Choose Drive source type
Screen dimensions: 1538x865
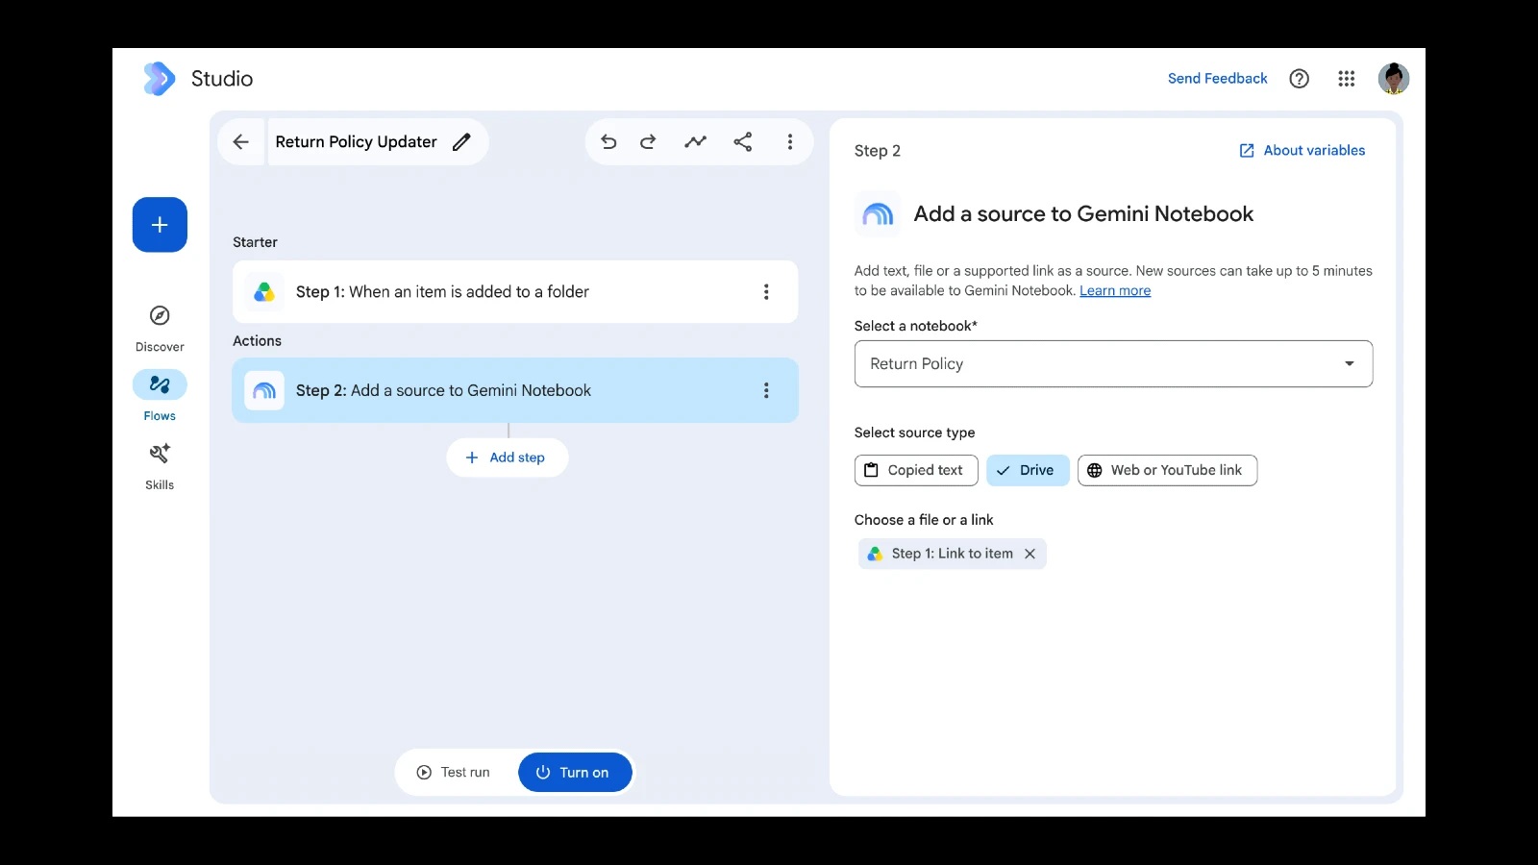tap(1028, 470)
